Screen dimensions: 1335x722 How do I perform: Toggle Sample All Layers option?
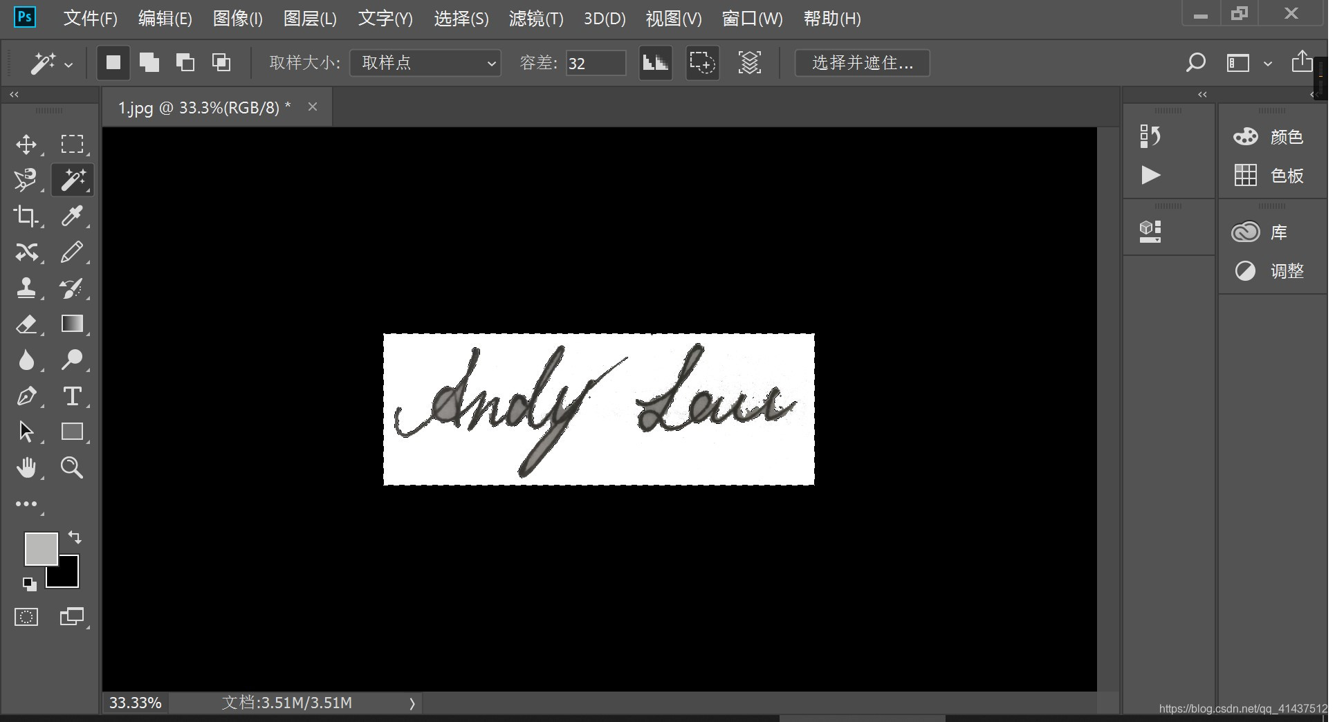pos(750,63)
